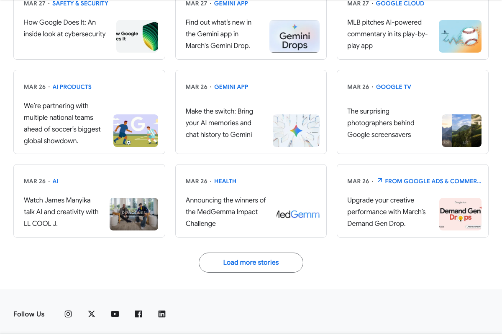The image size is (502, 334).
Task: Click MedGemma logo thumbnail
Action: (298, 214)
